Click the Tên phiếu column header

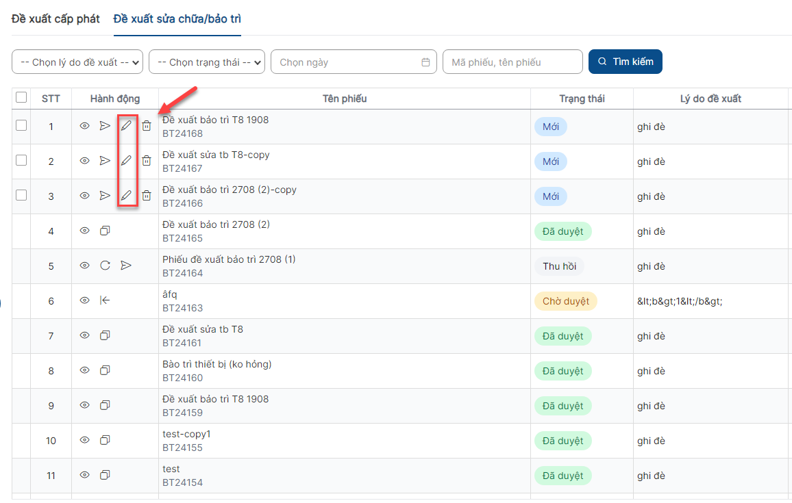coord(345,99)
